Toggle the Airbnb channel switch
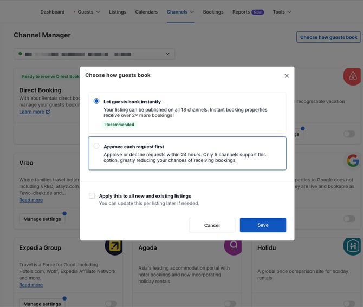The image size is (363, 307). coord(349,134)
